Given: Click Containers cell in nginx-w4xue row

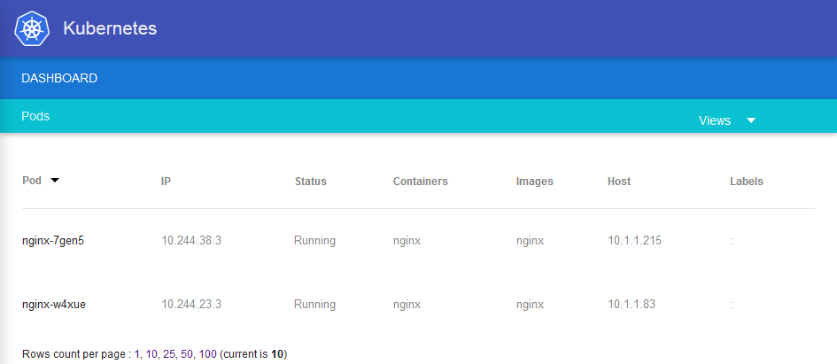Looking at the screenshot, I should click(407, 305).
